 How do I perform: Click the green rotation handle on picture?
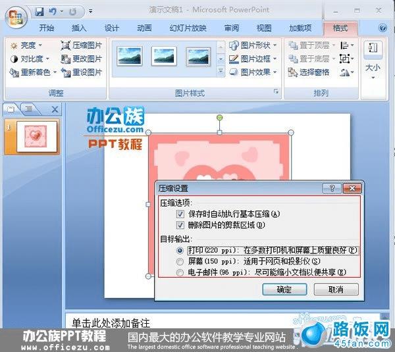tap(220, 117)
